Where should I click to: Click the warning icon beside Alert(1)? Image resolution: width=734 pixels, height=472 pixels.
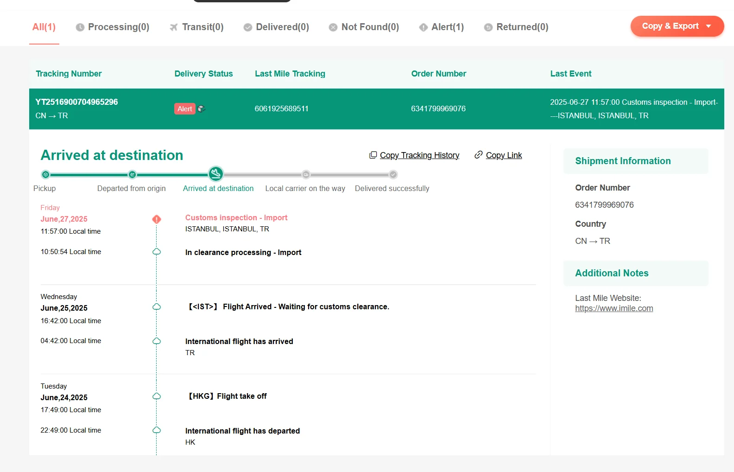(x=423, y=27)
